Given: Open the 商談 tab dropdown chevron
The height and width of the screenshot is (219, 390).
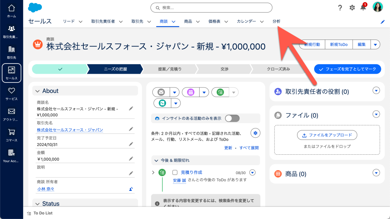Looking at the screenshot, I should [x=174, y=22].
